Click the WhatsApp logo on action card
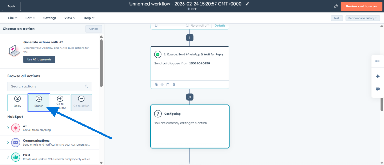384x165 pixels. click(x=158, y=54)
